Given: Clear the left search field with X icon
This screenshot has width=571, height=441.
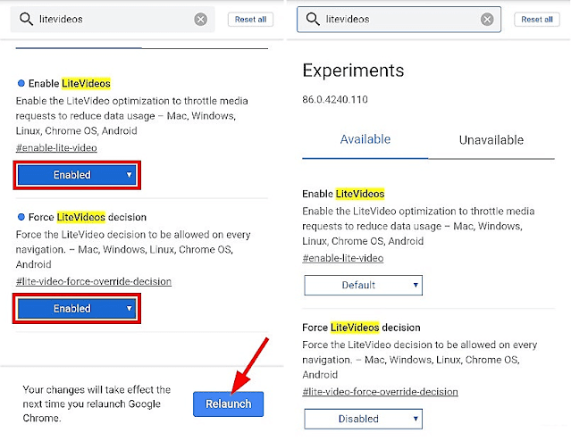Looking at the screenshot, I should coord(200,20).
